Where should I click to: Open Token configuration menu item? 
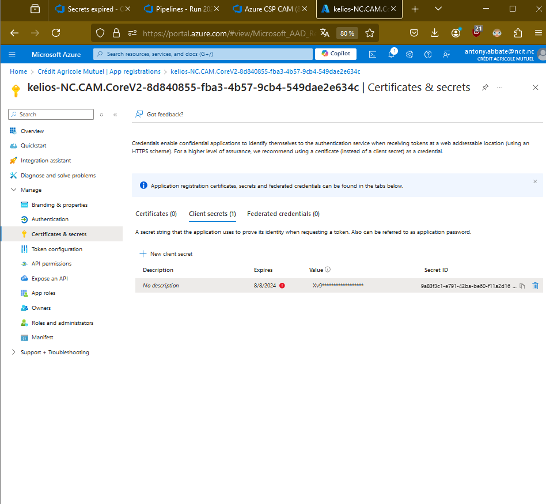[56, 249]
